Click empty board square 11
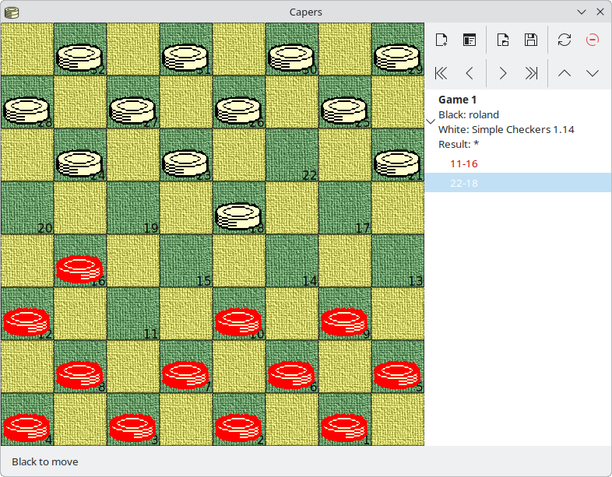The image size is (612, 477). click(132, 314)
